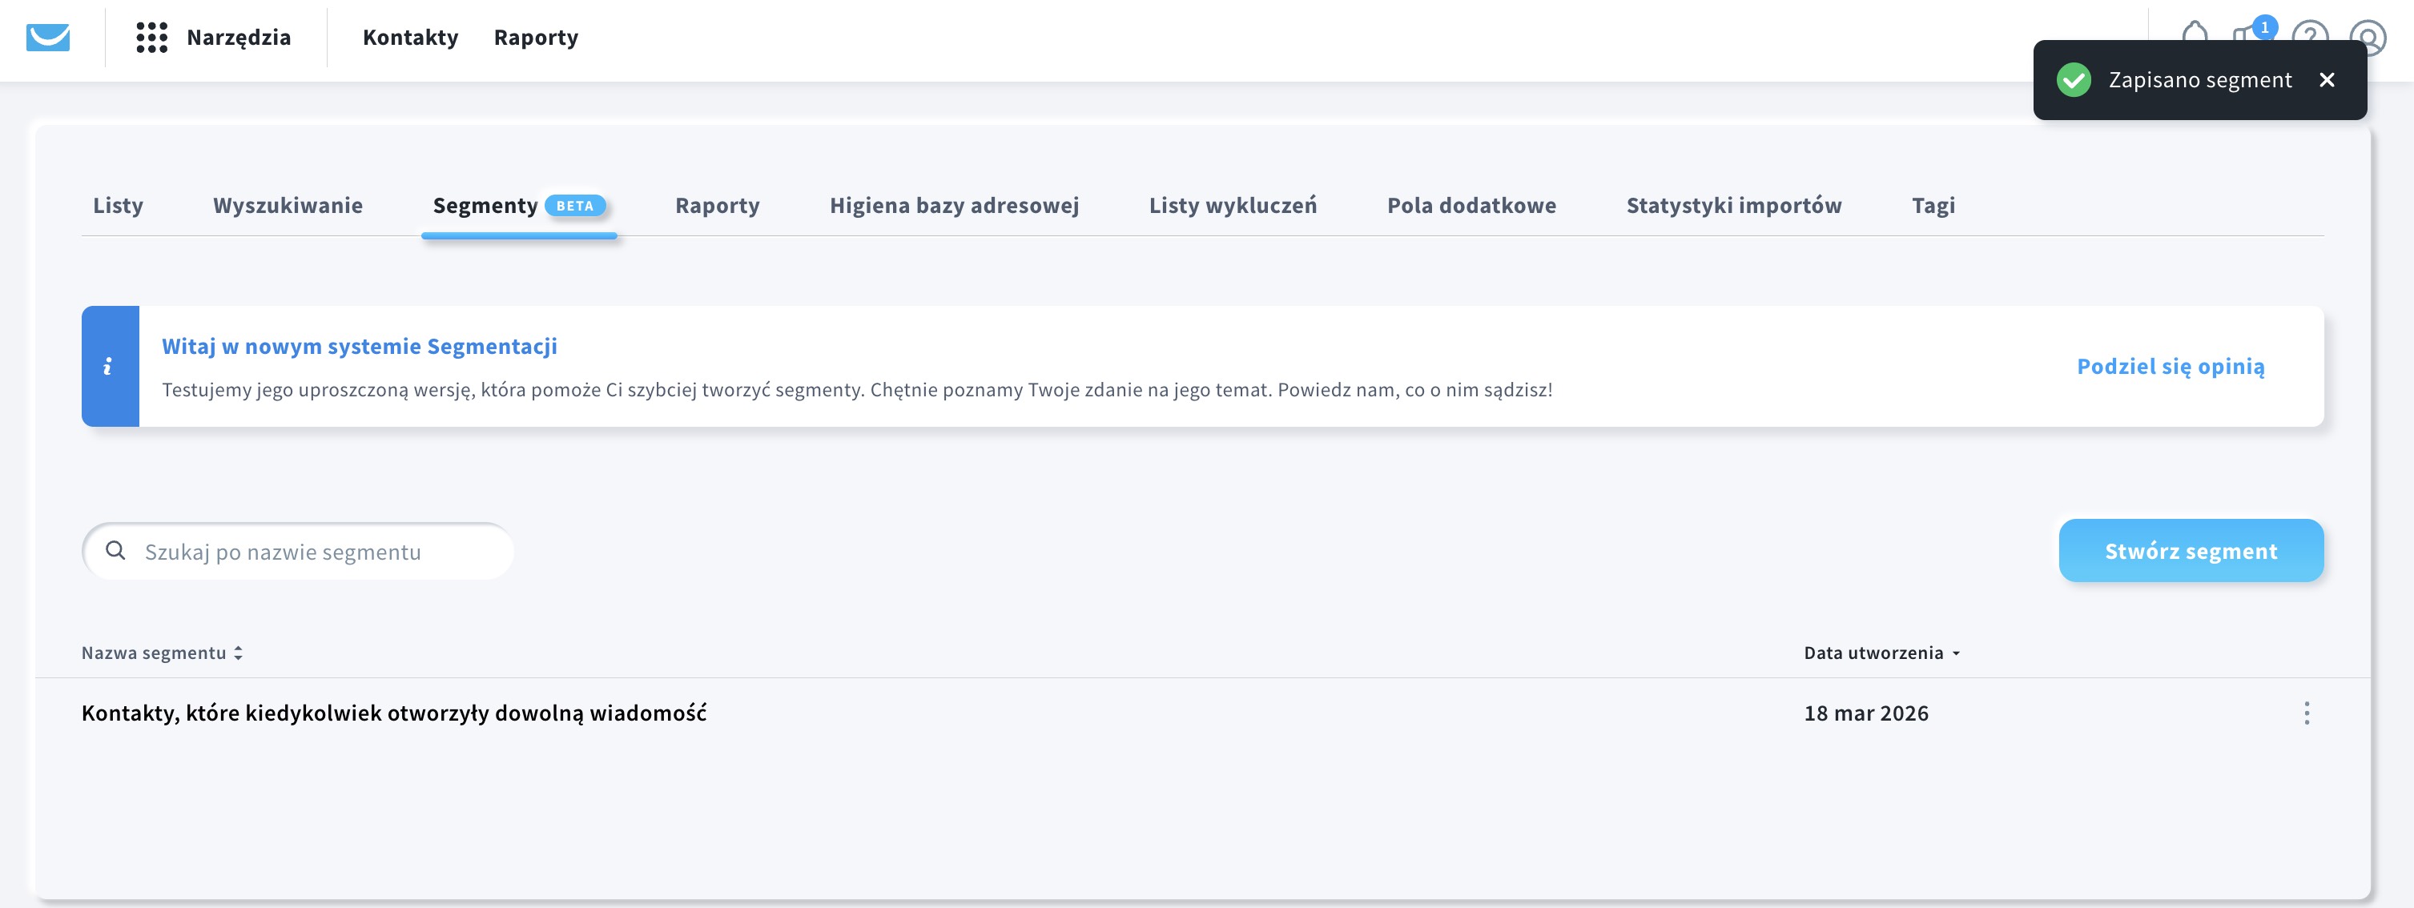Dismiss the 'Zapisano segment' notification
This screenshot has height=908, width=2414.
(x=2327, y=79)
